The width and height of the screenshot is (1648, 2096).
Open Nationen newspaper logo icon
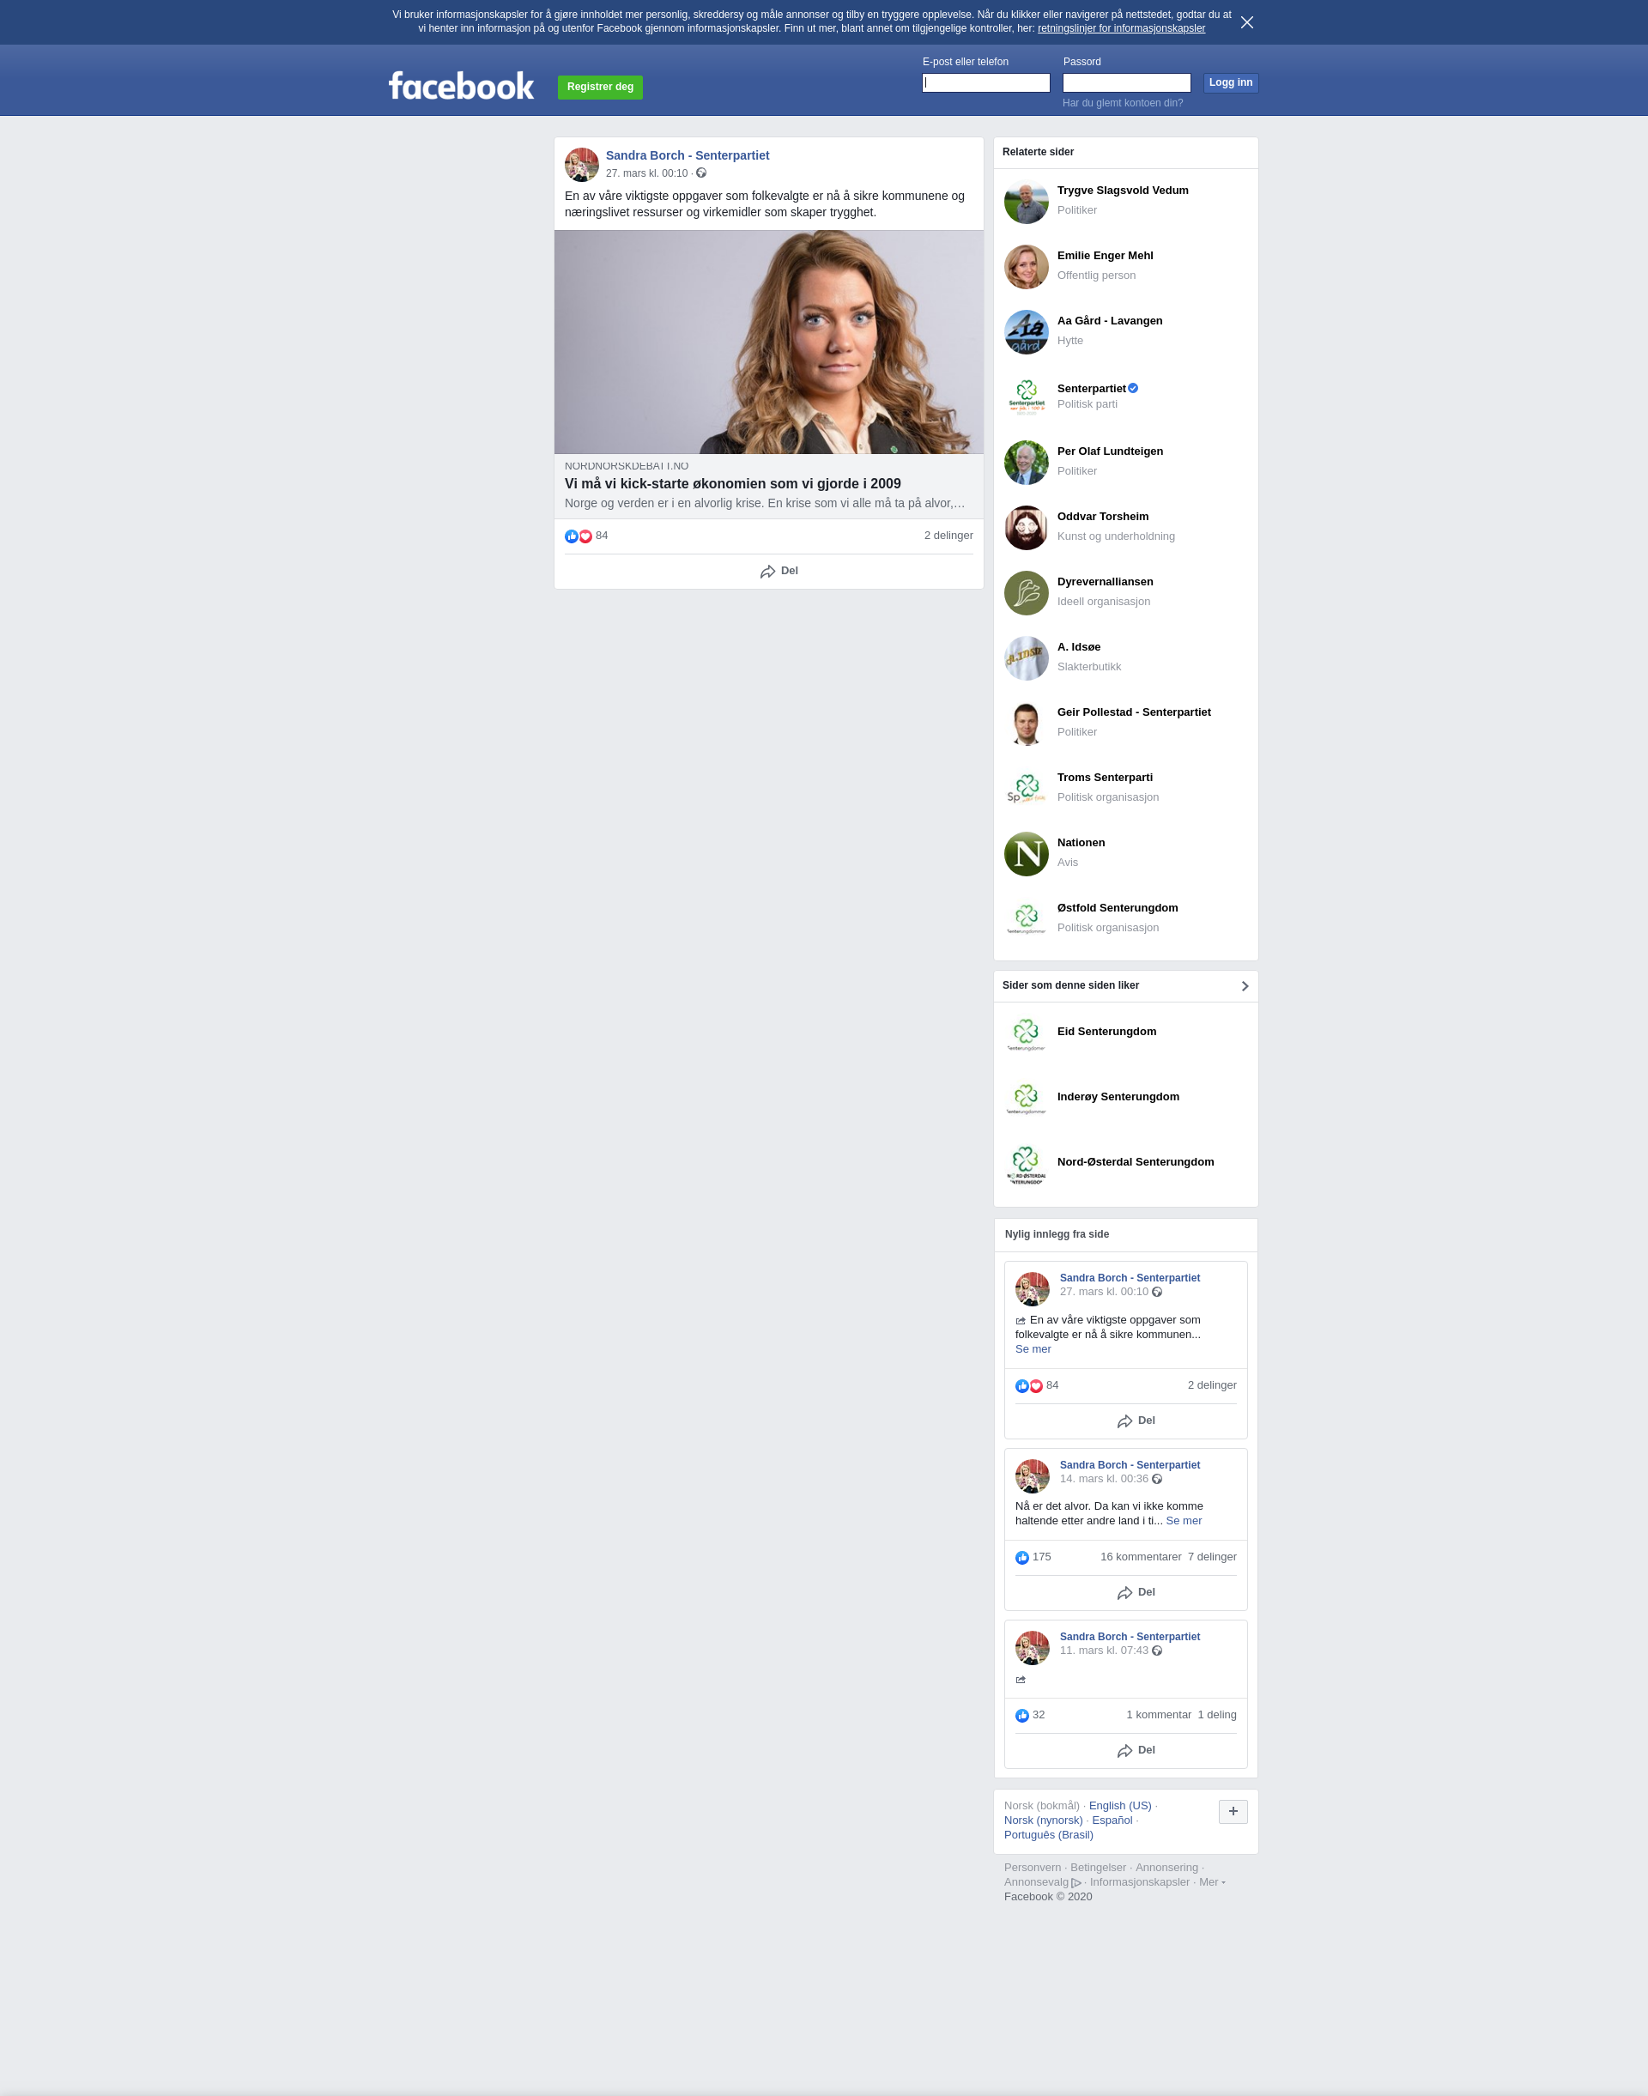click(x=1026, y=854)
